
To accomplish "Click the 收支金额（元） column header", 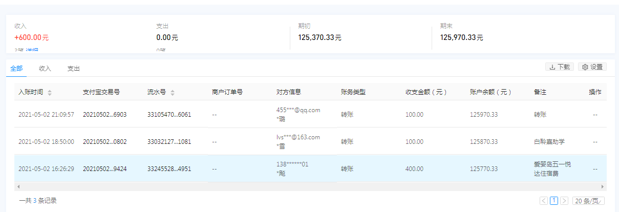I will (426, 92).
